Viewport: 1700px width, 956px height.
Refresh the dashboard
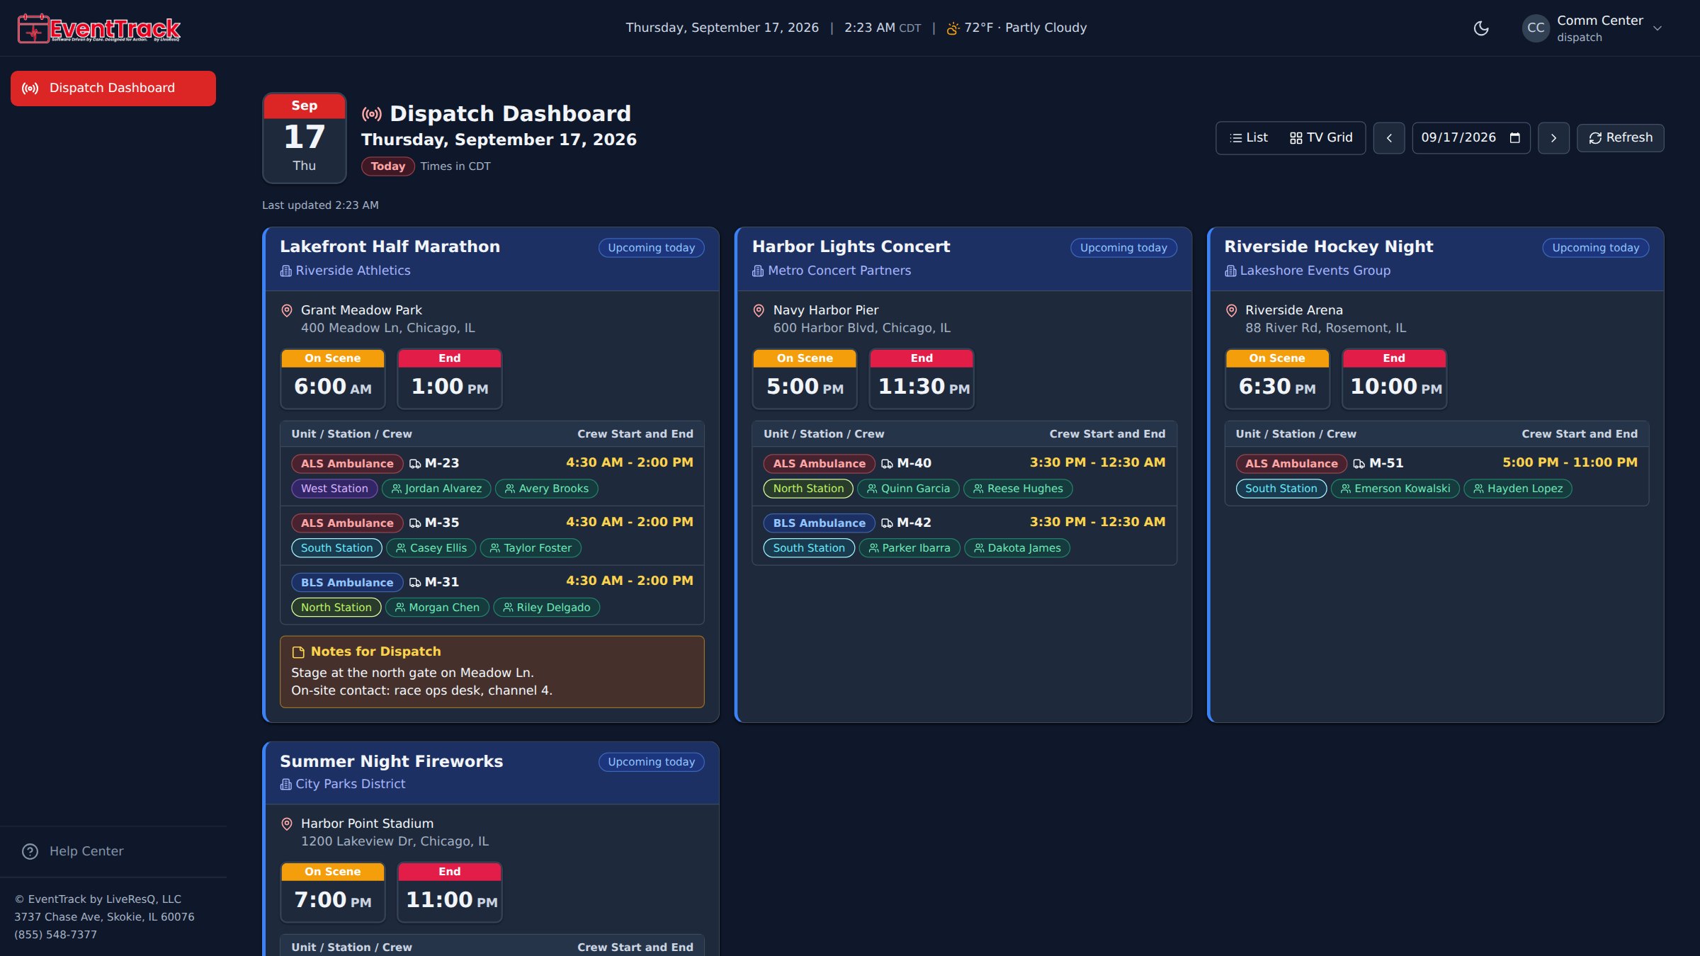coord(1620,138)
